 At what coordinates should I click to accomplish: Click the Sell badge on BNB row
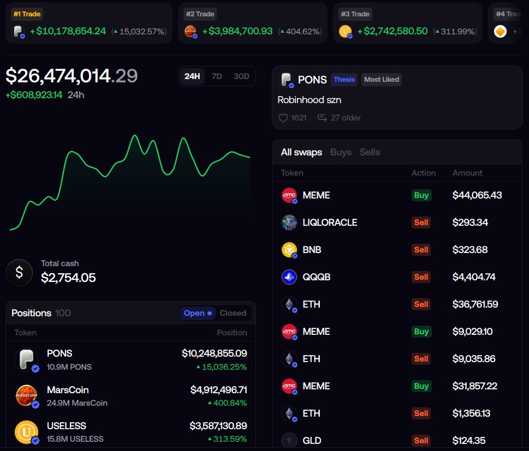421,250
